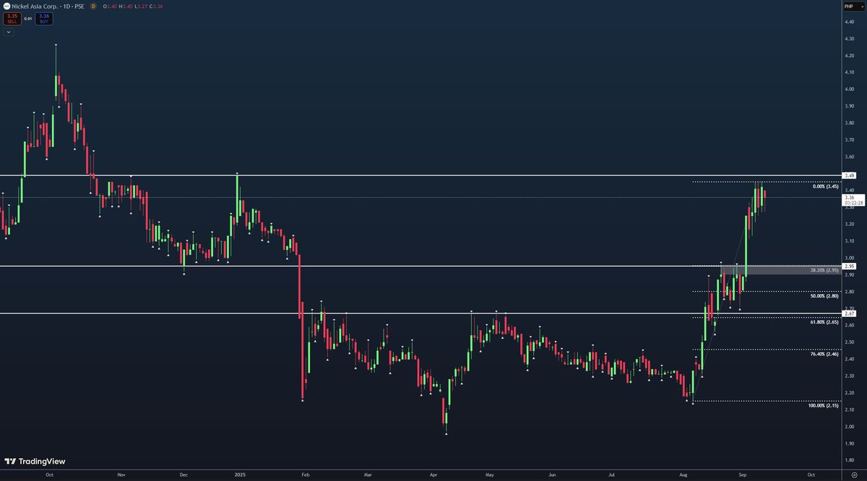Image resolution: width=867 pixels, height=481 pixels.
Task: Click the 0.00% (3.45) Fibonacci label
Action: coord(824,186)
